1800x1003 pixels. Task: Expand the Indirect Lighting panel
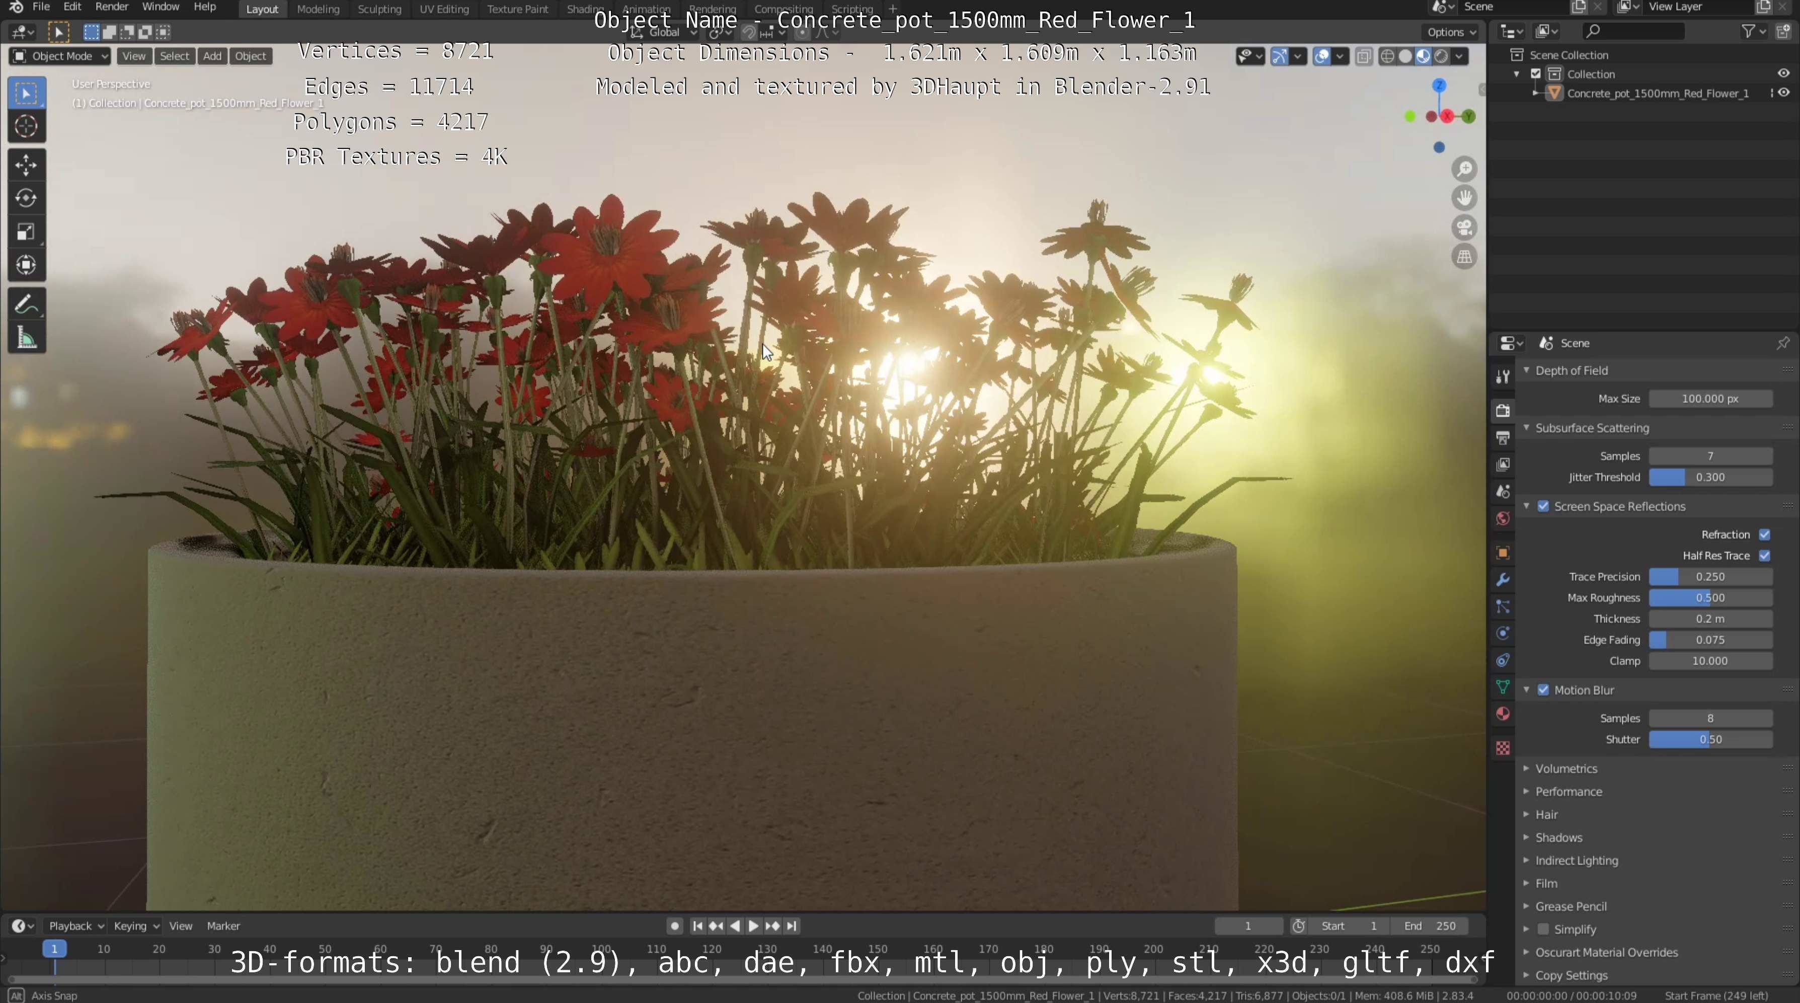click(1576, 861)
